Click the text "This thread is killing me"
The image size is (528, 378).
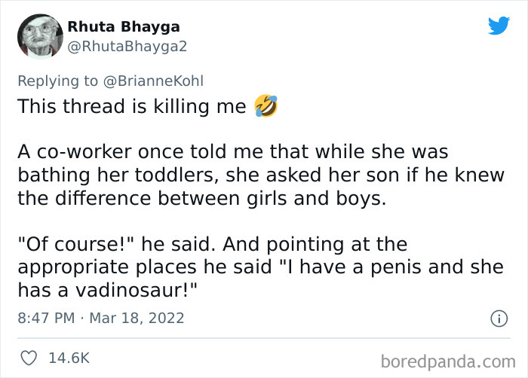[x=132, y=107]
